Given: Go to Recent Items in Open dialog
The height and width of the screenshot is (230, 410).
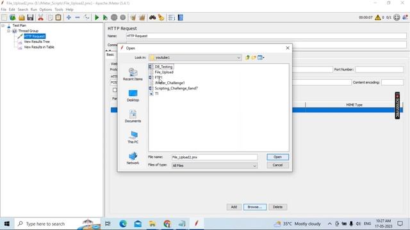Looking at the screenshot, I should point(133,74).
